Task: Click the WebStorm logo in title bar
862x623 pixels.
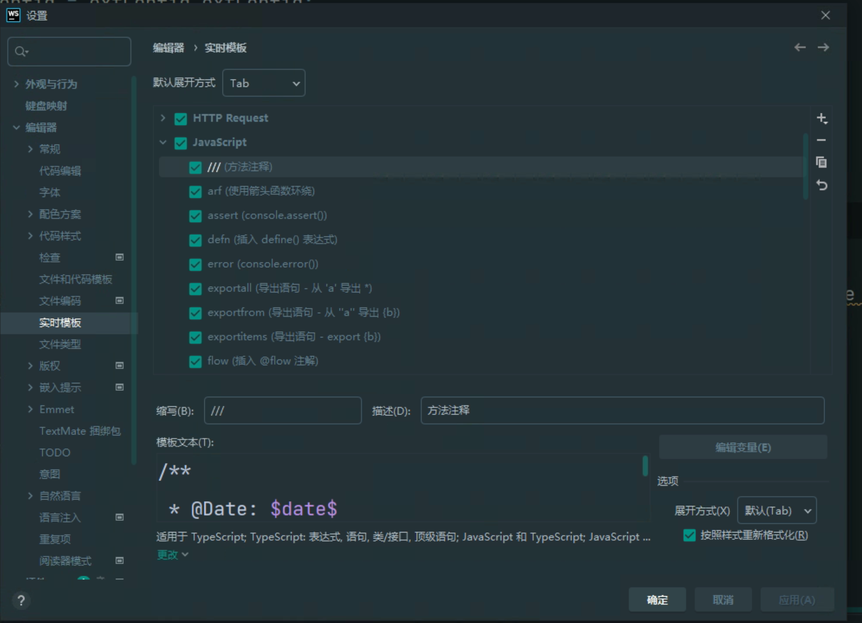Action: (x=13, y=15)
